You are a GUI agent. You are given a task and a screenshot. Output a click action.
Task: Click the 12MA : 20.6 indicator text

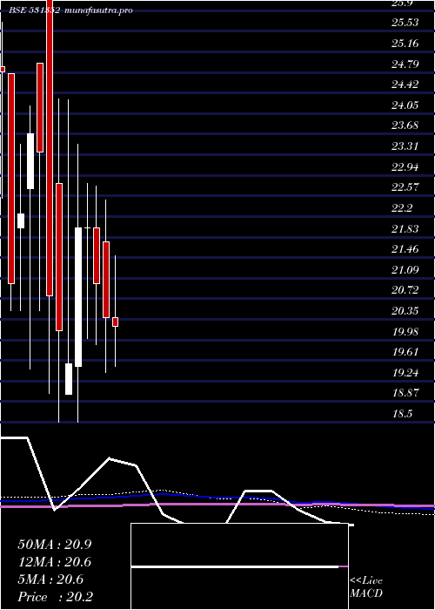(54, 562)
